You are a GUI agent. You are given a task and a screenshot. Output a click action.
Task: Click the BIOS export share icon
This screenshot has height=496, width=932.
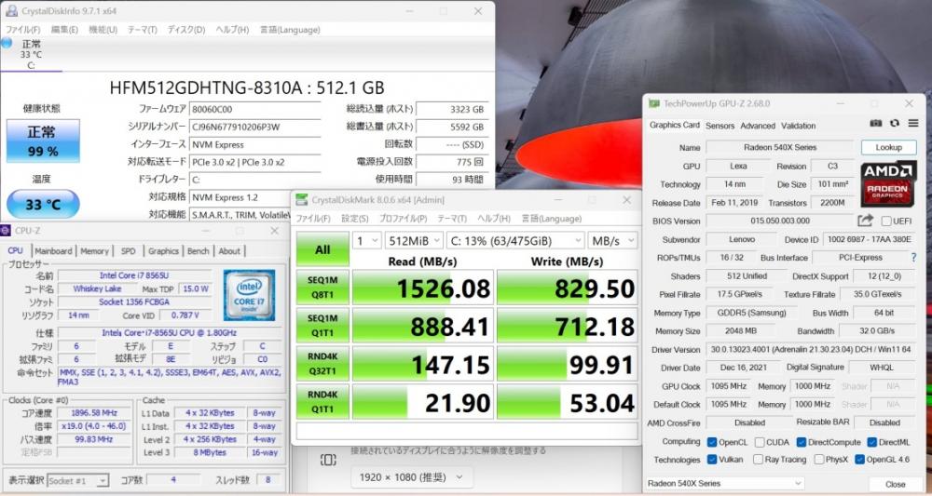pyautogui.click(x=866, y=221)
